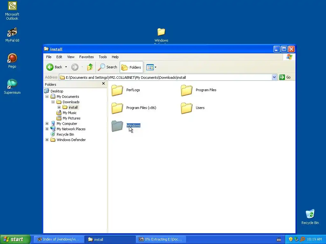This screenshot has width=326, height=244.
Task: Open the File menu
Action: pyautogui.click(x=49, y=57)
